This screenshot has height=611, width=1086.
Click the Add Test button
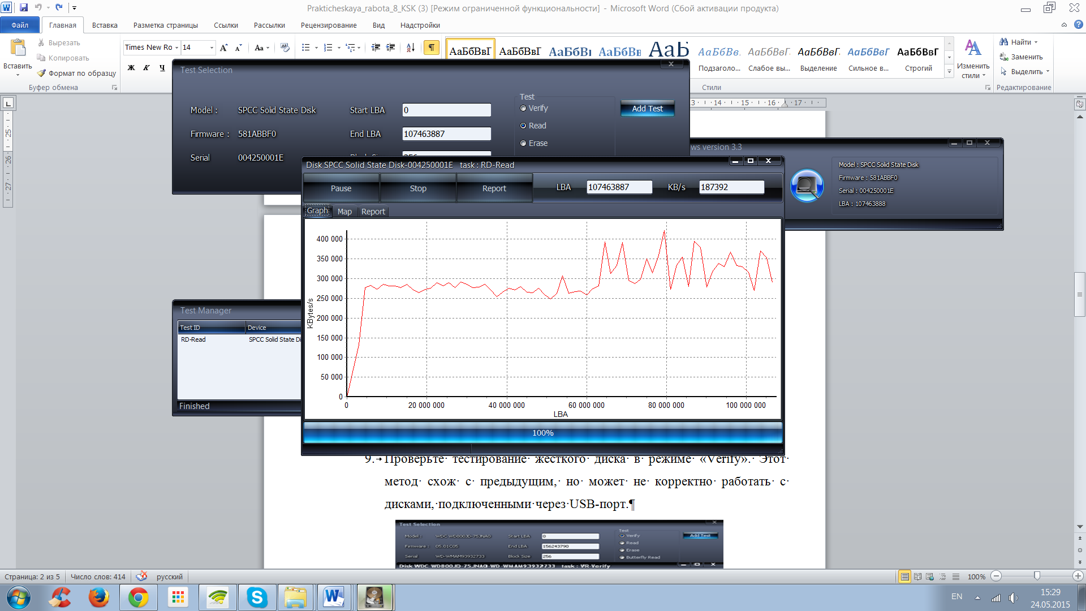pos(647,109)
